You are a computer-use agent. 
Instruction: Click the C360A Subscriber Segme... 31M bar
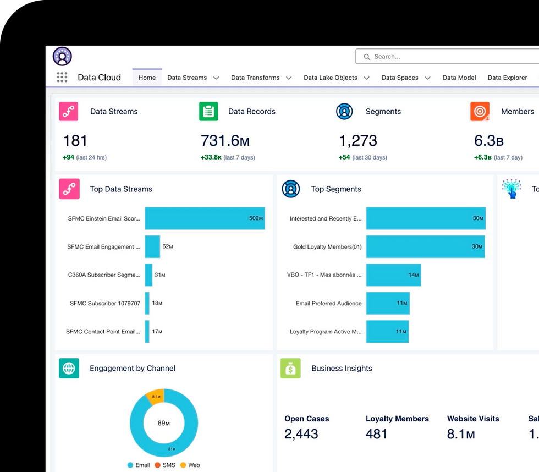149,275
